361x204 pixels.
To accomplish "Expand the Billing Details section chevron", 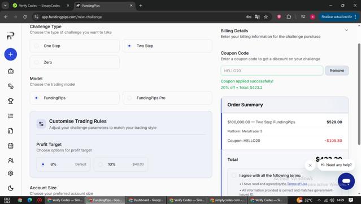I will pyautogui.click(x=346, y=31).
